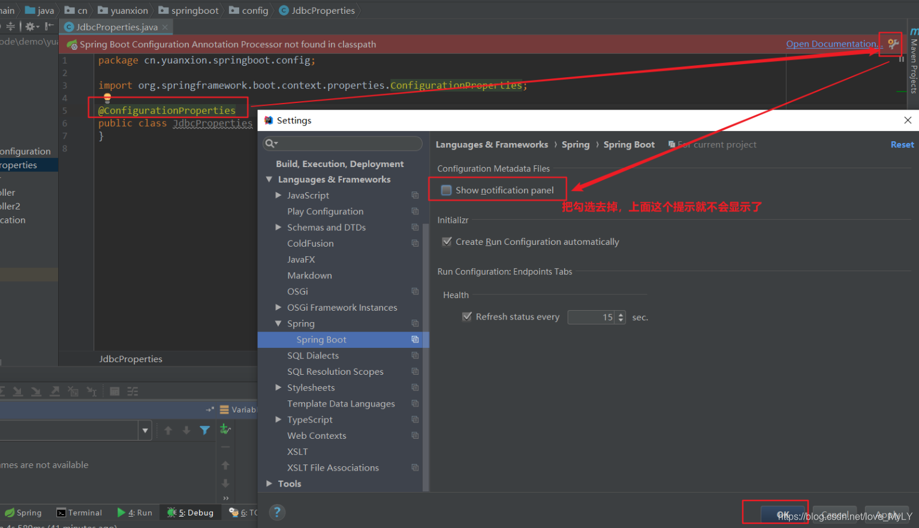Select Web Contexts in settings tree
919x528 pixels.
317,436
